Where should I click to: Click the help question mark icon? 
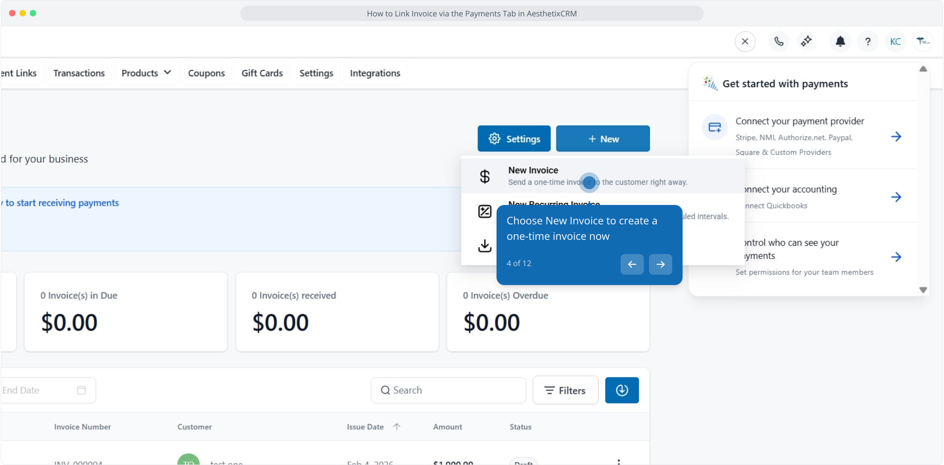(x=868, y=41)
